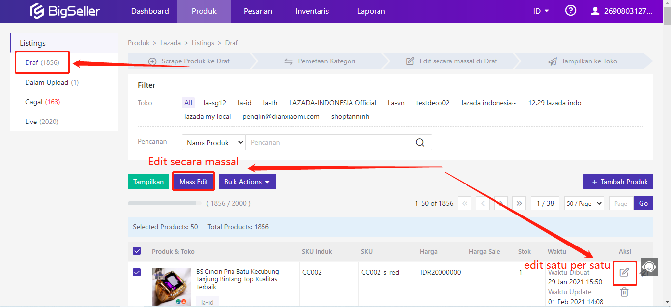Click the Pencarian search input
671x307 pixels.
pos(326,142)
